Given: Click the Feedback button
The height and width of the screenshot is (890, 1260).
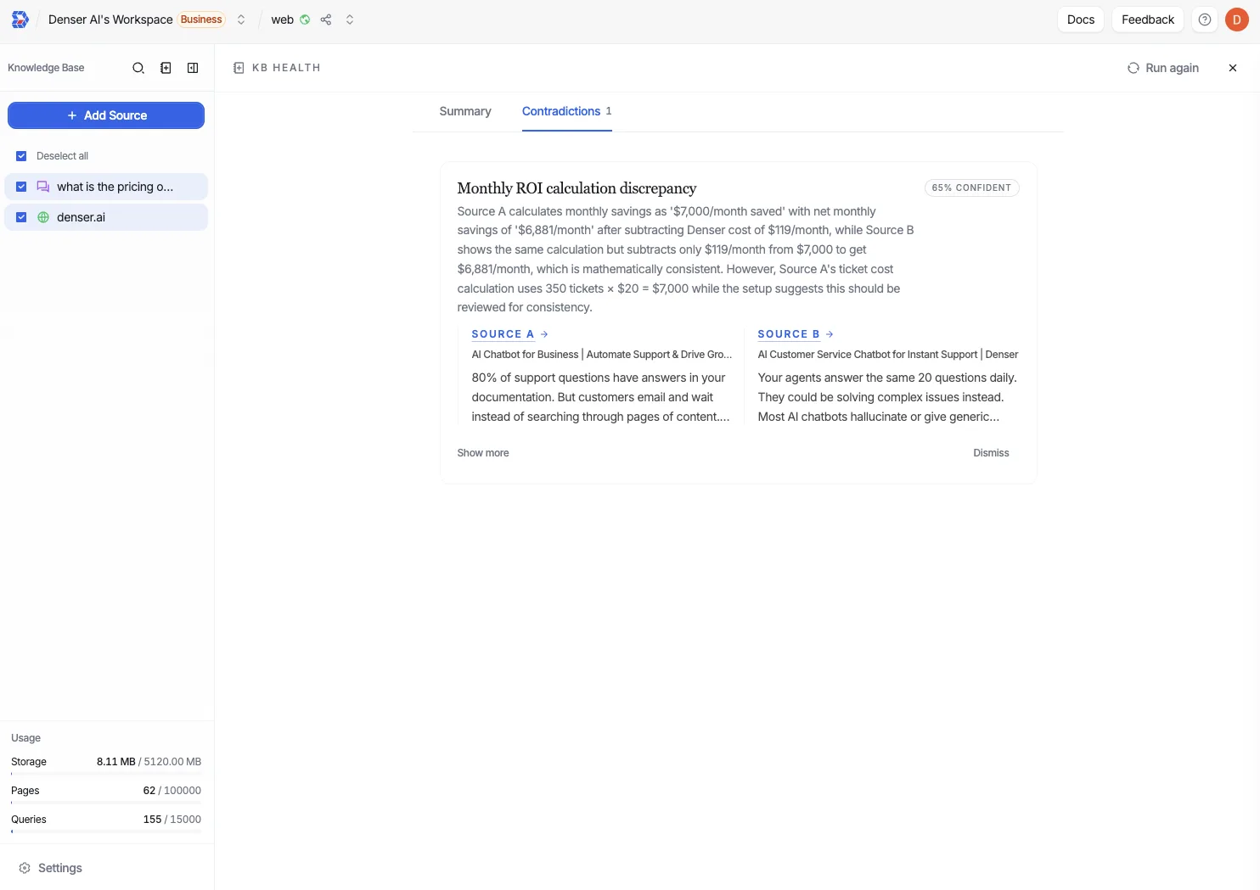Looking at the screenshot, I should 1148,20.
